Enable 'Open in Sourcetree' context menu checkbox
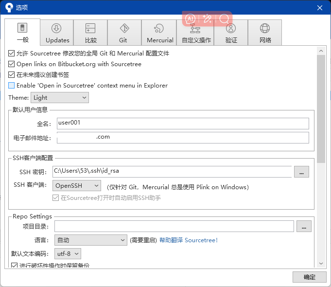Screen dimensions: 331x287 (11, 86)
